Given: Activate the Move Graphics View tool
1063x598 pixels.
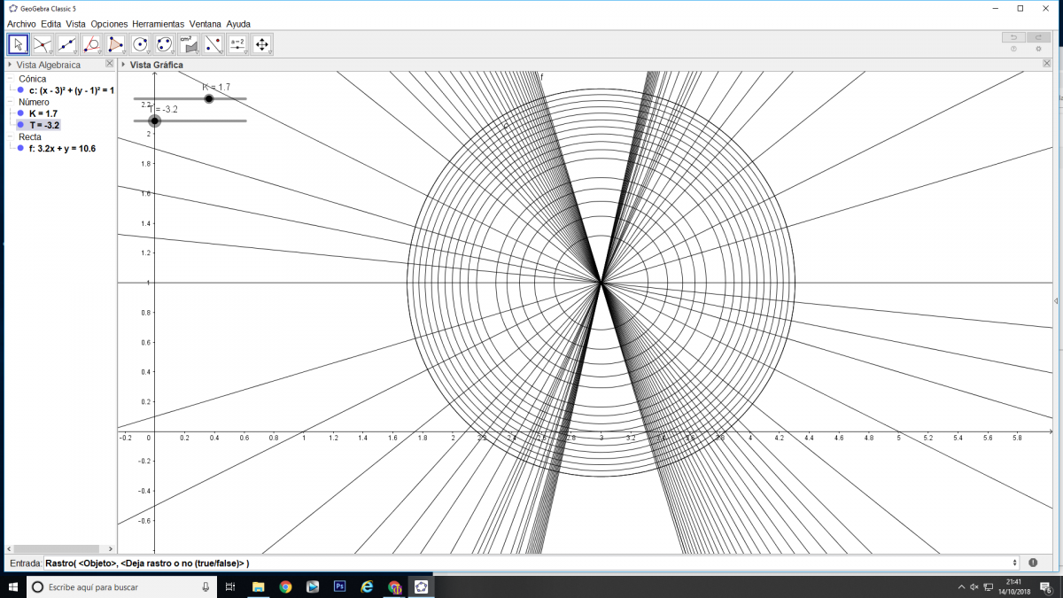Looking at the screenshot, I should [x=261, y=44].
